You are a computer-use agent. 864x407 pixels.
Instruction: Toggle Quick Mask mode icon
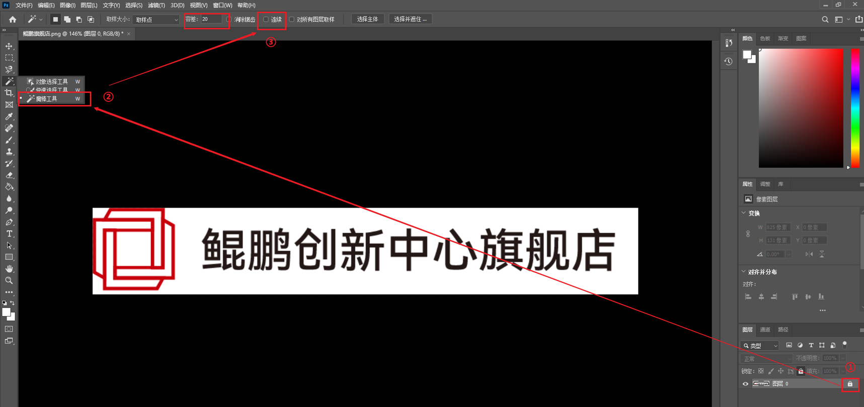(9, 329)
